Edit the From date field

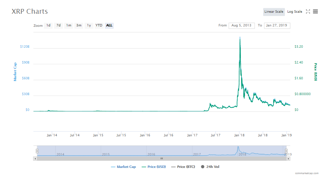pos(242,25)
